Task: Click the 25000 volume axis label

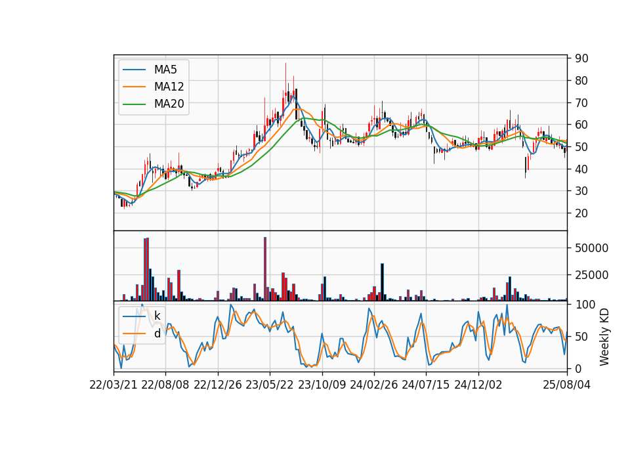Action: coord(591,275)
